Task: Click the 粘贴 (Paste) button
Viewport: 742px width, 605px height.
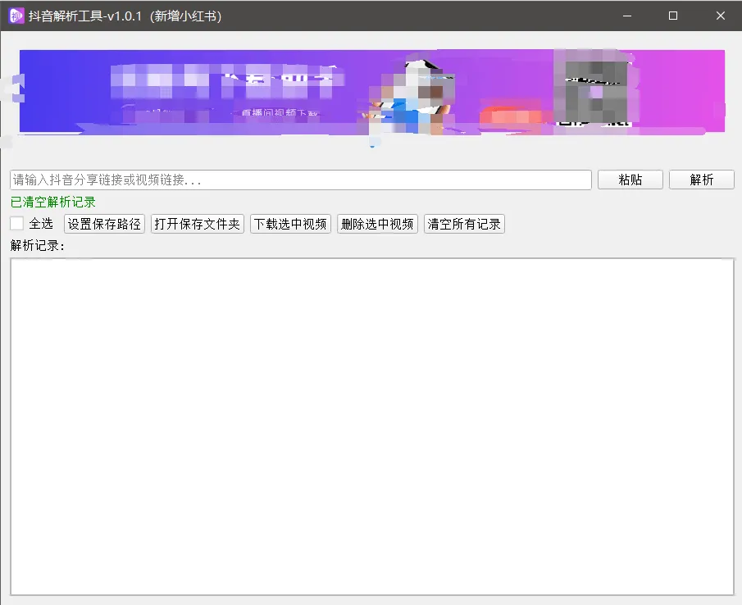Action: pos(630,180)
